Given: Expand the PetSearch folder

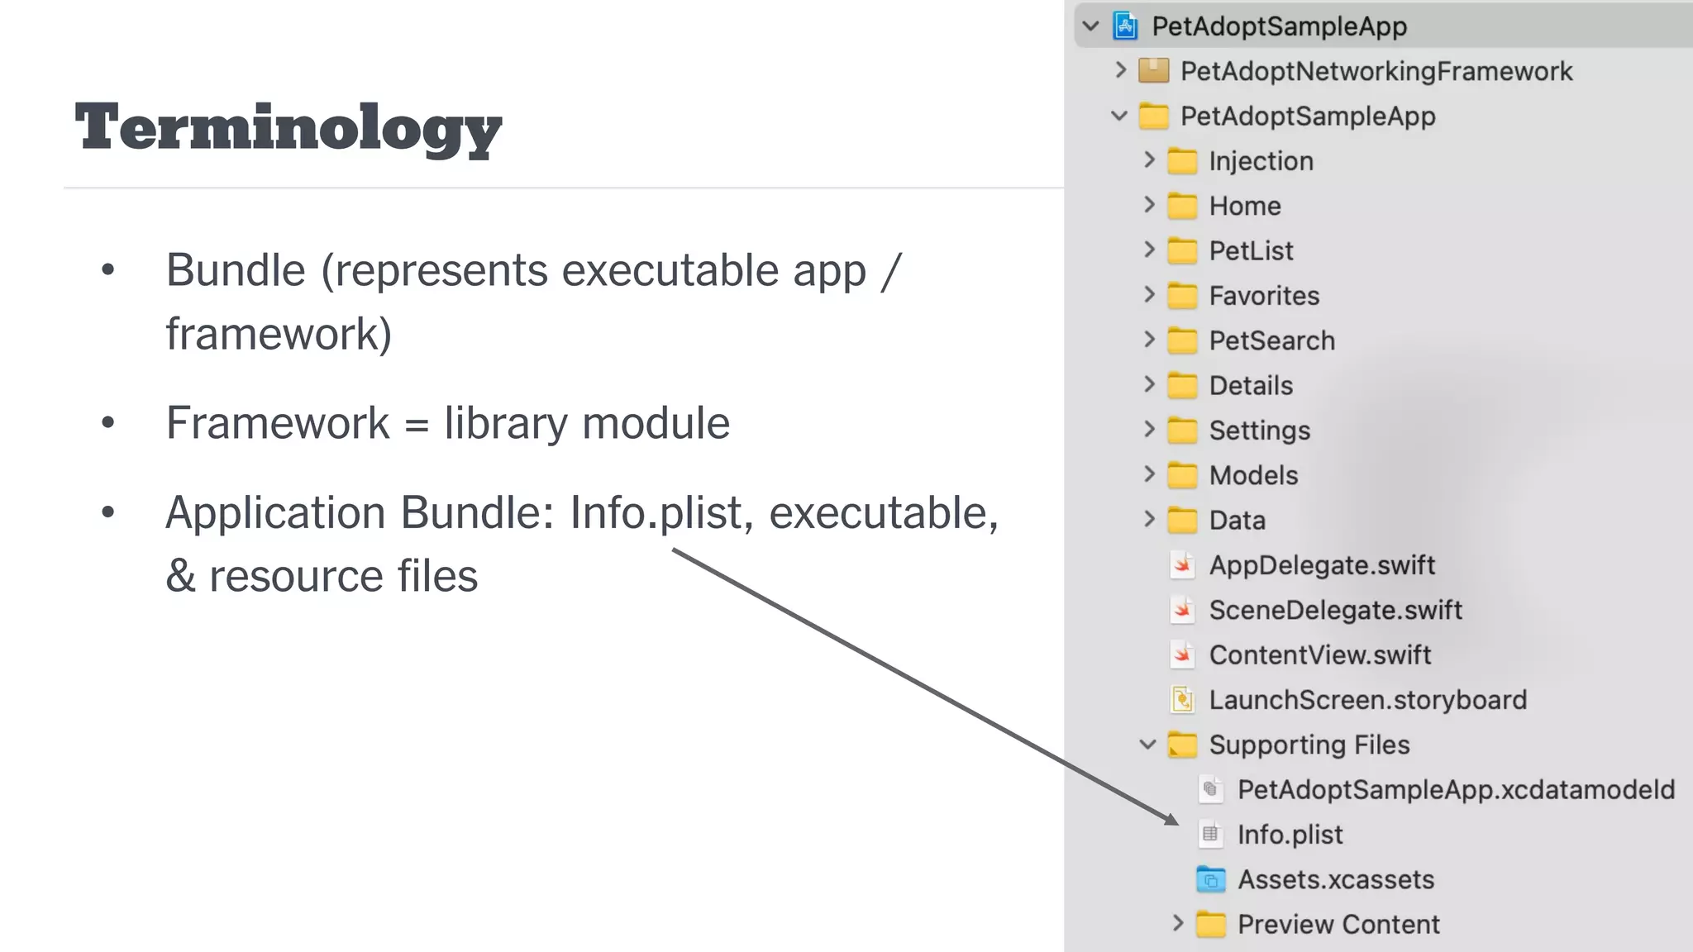Looking at the screenshot, I should click(1149, 339).
